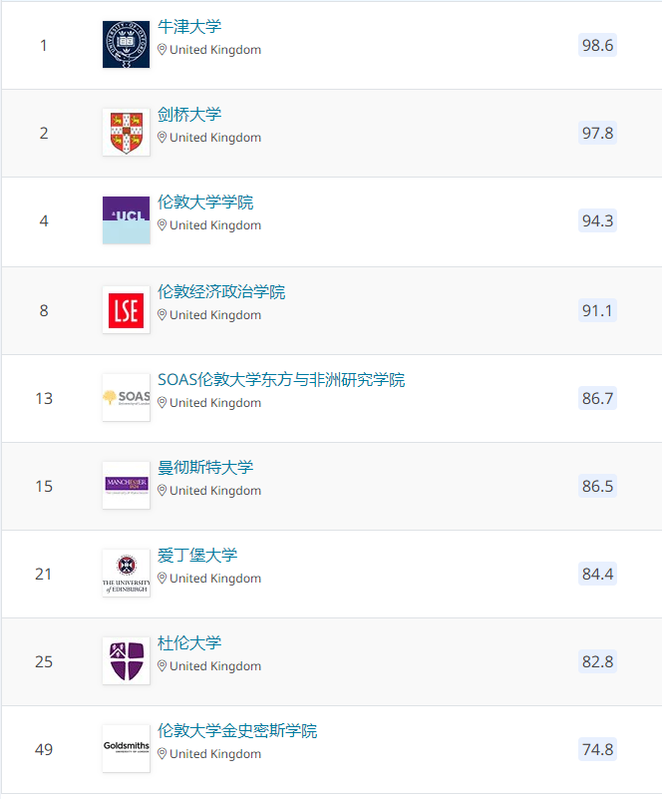Click the Durham University shield logo
Viewport: 662px width, 799px height.
click(126, 661)
